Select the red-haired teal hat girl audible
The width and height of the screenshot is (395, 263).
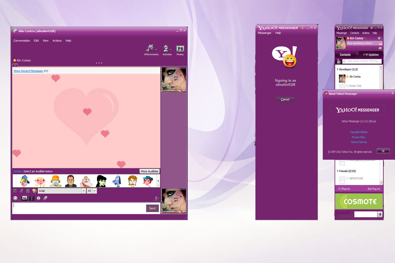point(148,181)
